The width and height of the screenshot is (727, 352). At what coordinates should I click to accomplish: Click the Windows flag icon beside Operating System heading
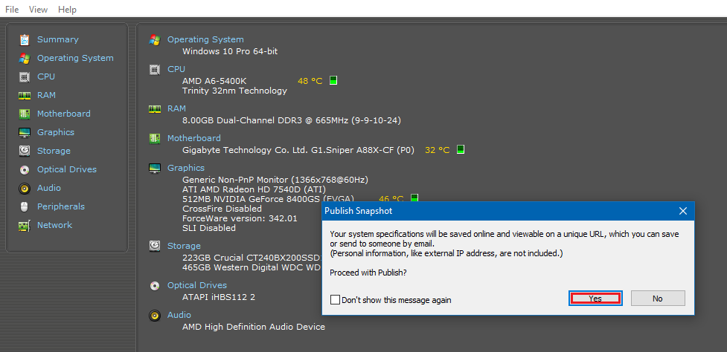[x=155, y=40]
